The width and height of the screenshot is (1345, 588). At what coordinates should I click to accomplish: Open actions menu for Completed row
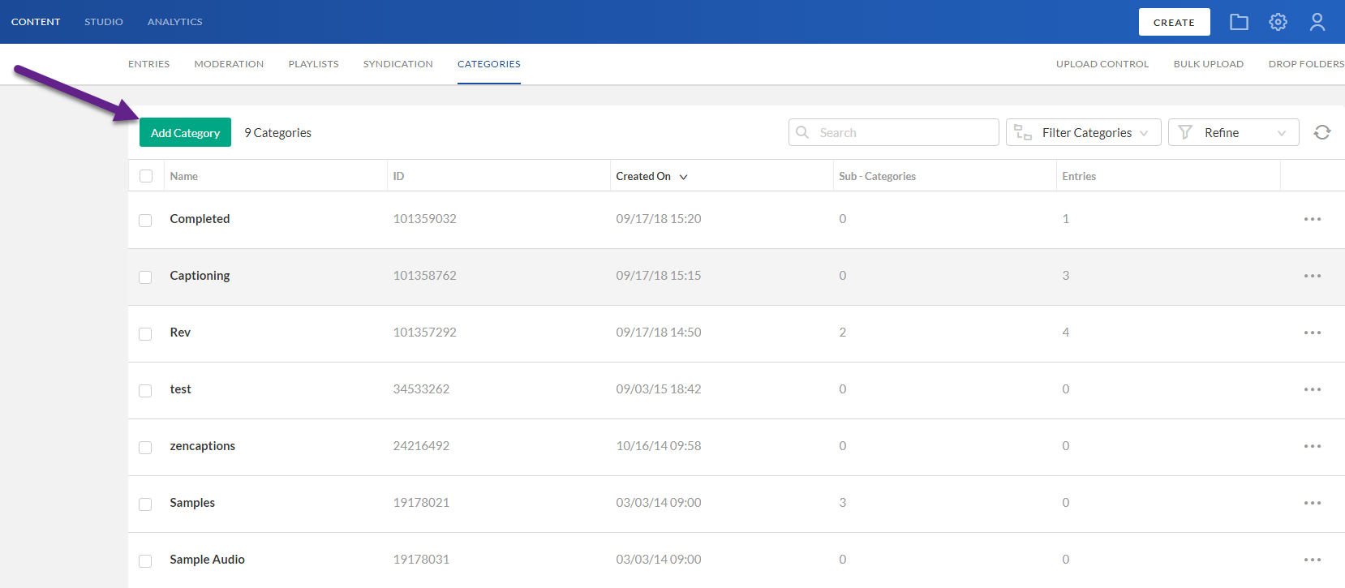[x=1313, y=219]
